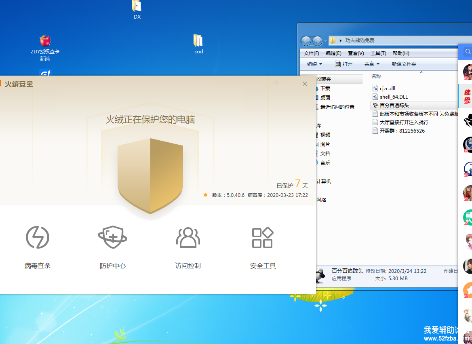This screenshot has width=472, height=344.
Task: Open Huorong's hamburger menu icon
Action: pos(276,84)
